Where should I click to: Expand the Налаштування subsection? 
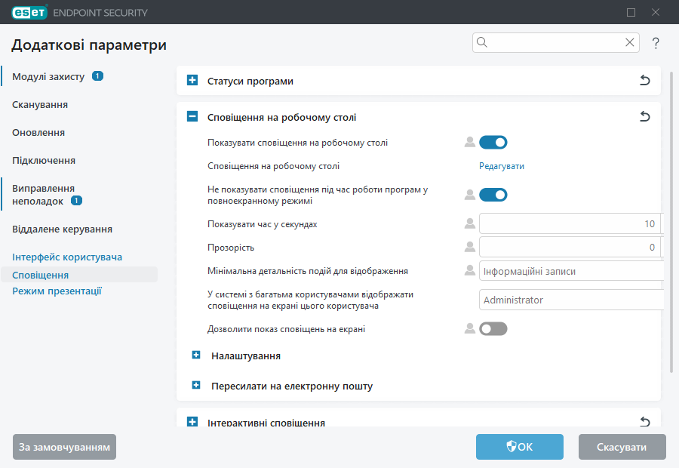pos(196,355)
